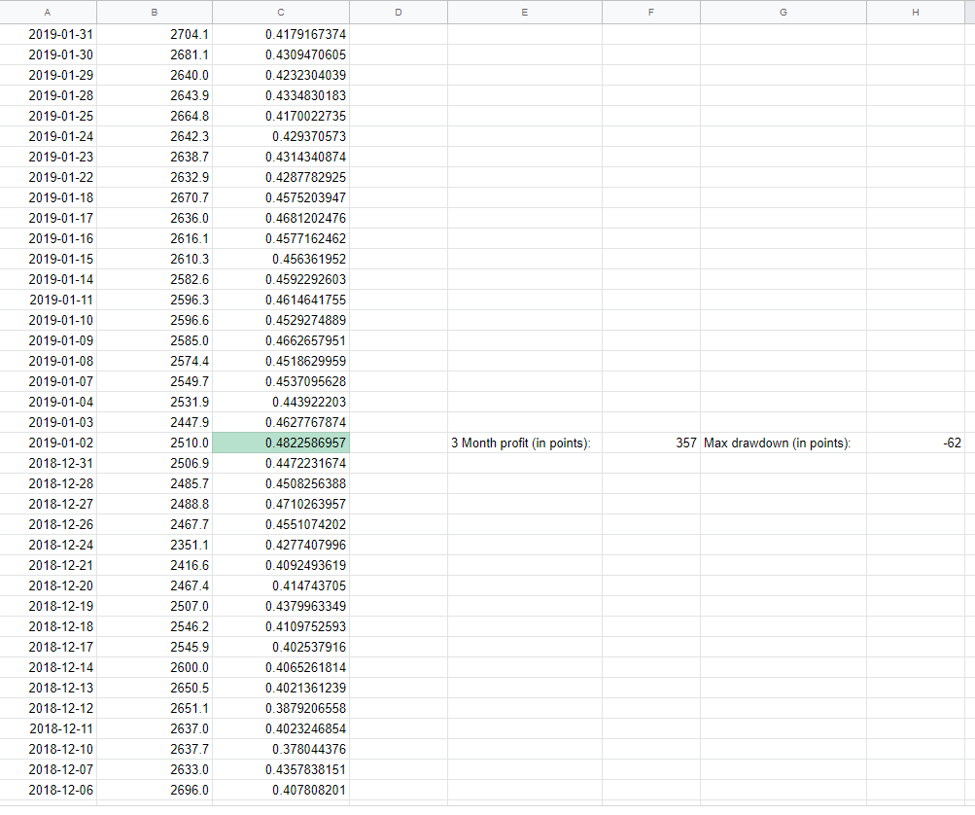Select value 0.4551074202
Viewport: 975px width, 815px height.
pyautogui.click(x=280, y=524)
